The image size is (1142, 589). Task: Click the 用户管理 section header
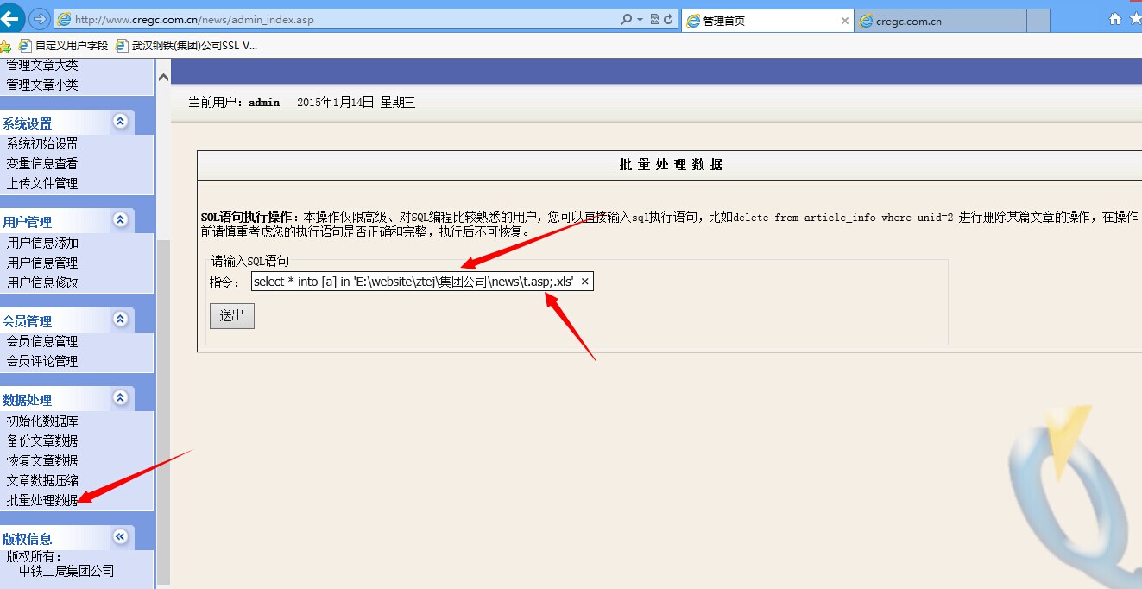28,222
